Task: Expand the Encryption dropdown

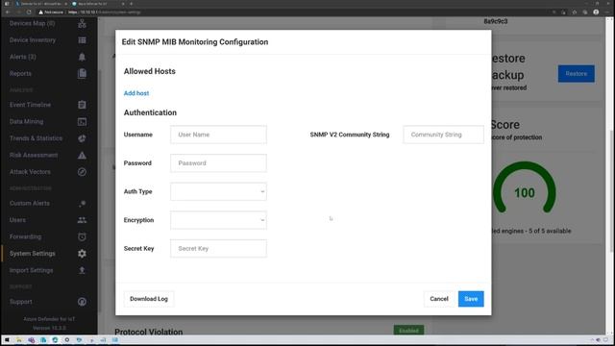Action: point(218,220)
